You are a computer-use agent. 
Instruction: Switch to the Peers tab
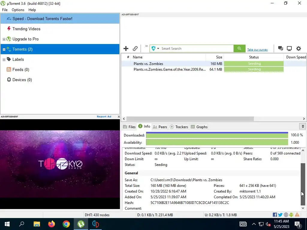point(160,127)
